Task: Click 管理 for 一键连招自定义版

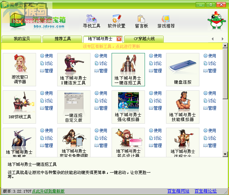Action: [101, 108]
